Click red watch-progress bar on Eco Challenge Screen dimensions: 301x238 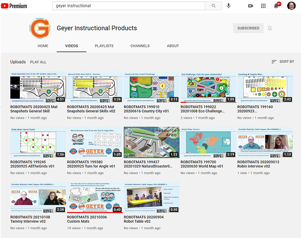183,102
